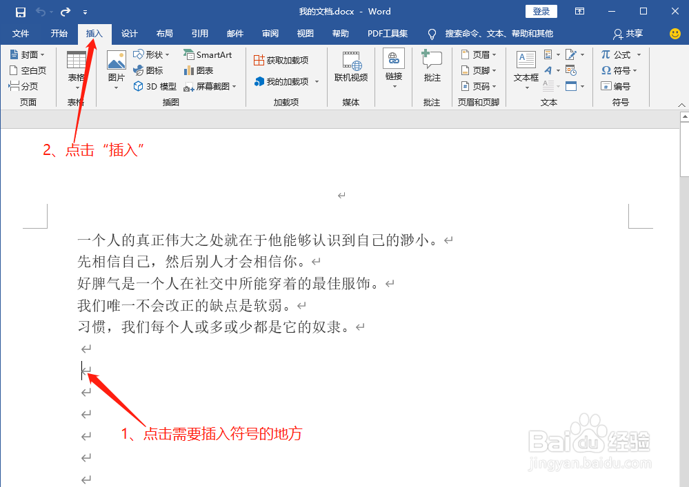Insert SmartArt graphic
The image size is (689, 487).
tap(208, 55)
